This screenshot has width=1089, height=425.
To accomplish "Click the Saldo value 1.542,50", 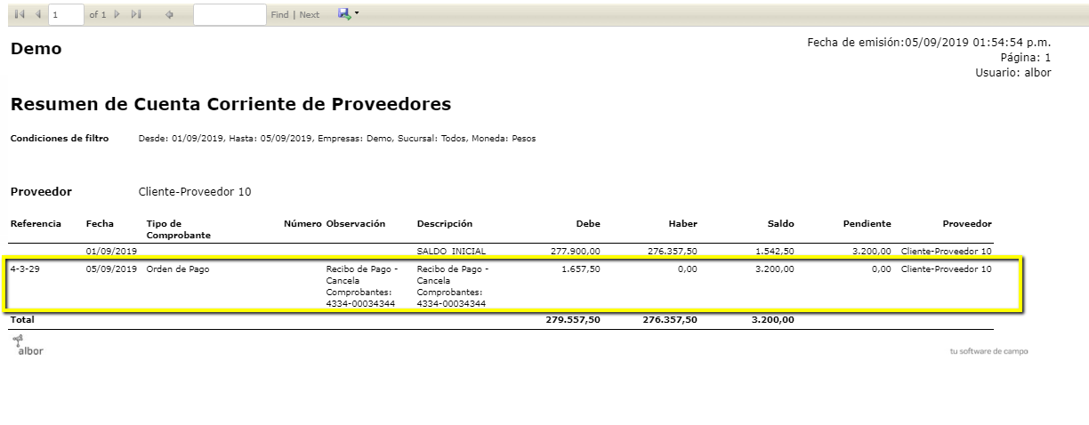I will (775, 252).
